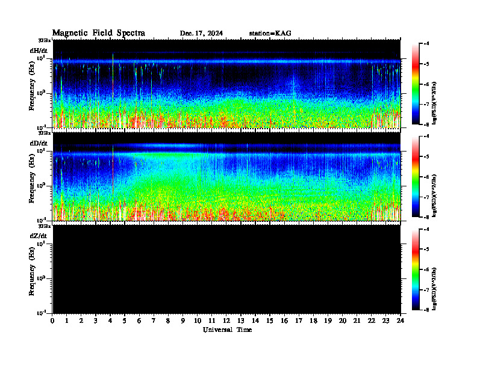This screenshot has height=368, width=477.
Task: Click the "22" hour label on time axis
Action: [372, 321]
